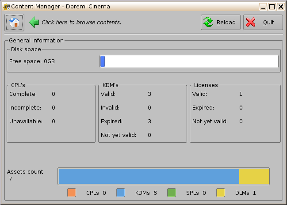Click the Licenses Valid label

(x=200, y=94)
